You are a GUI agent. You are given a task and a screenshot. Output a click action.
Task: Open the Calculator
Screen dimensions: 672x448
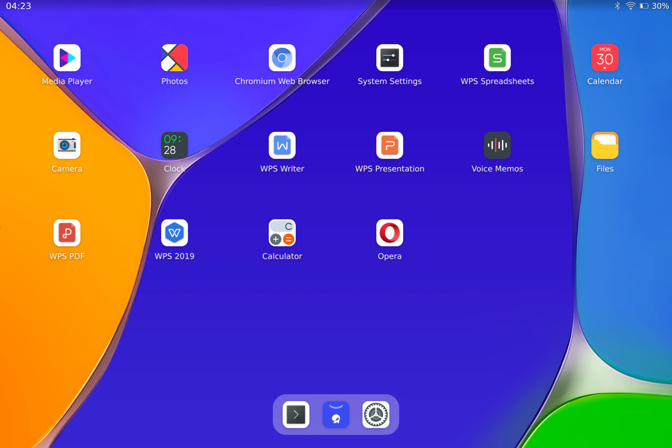point(282,233)
